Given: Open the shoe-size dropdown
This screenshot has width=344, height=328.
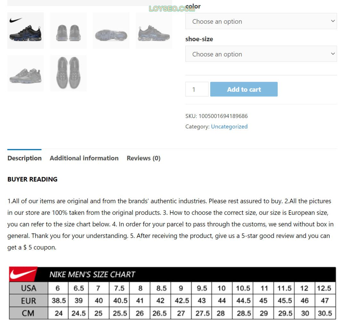Looking at the screenshot, I should coord(261,54).
